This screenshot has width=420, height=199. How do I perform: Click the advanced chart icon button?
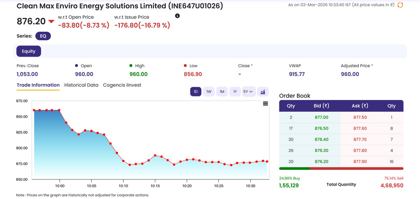[263, 92]
